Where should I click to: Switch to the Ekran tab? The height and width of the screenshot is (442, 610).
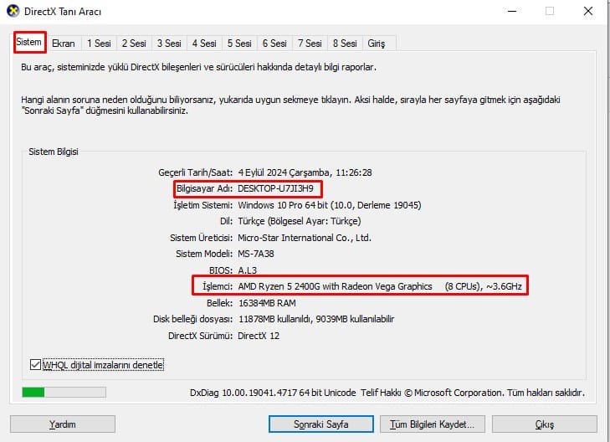click(64, 44)
